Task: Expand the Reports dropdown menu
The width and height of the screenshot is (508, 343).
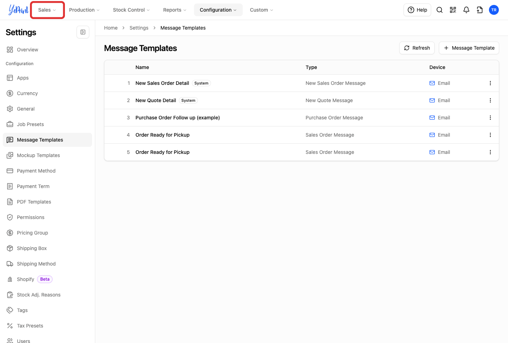Action: click(175, 10)
